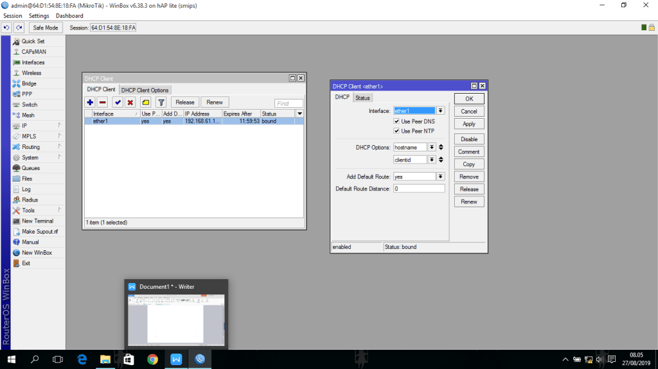Switch to the DHCP Client Options tab
This screenshot has height=369, width=658.
(x=145, y=90)
